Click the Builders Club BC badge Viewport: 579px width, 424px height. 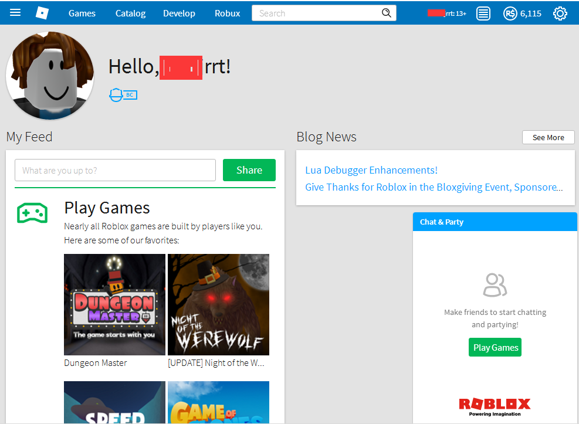click(123, 95)
